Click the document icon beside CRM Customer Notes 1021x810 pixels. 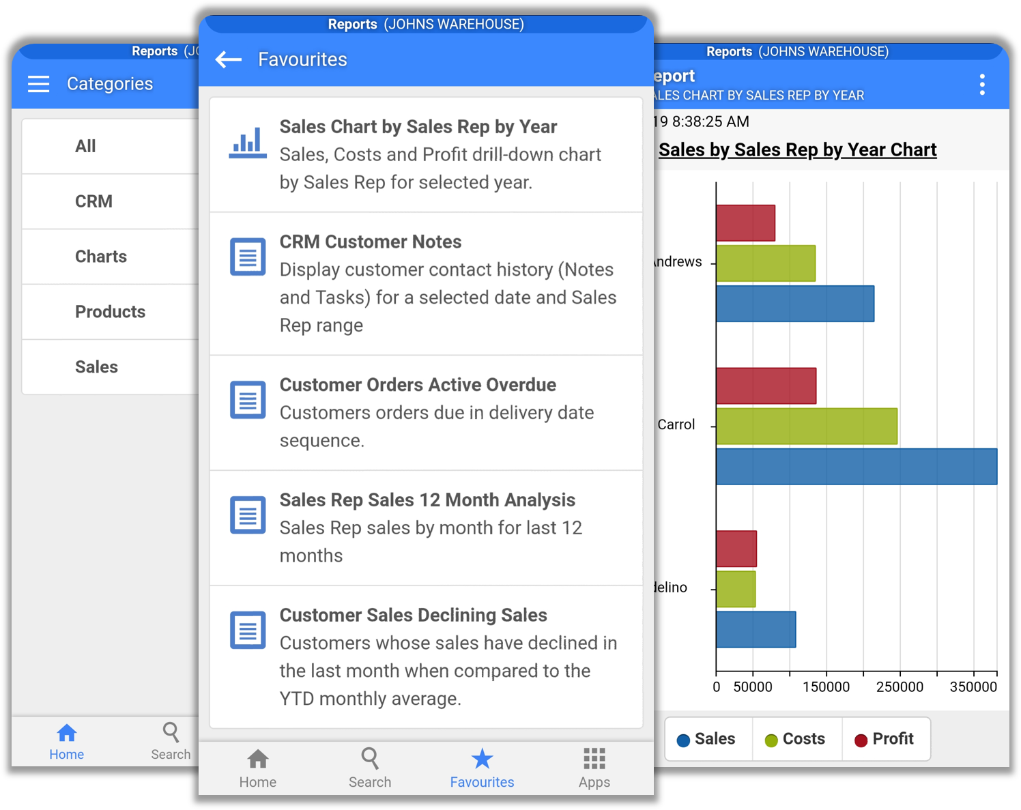248,257
